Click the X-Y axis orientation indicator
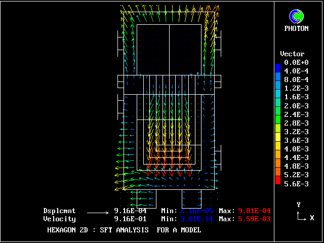Screen dimensions: 324x243 pyautogui.click(x=302, y=213)
